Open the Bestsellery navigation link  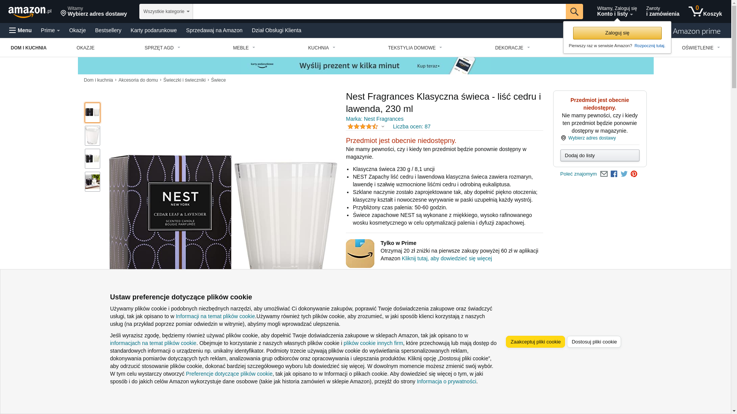108,30
